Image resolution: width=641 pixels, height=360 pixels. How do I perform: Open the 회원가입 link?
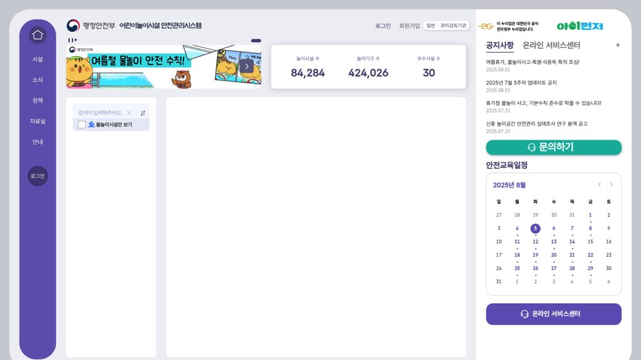(409, 26)
